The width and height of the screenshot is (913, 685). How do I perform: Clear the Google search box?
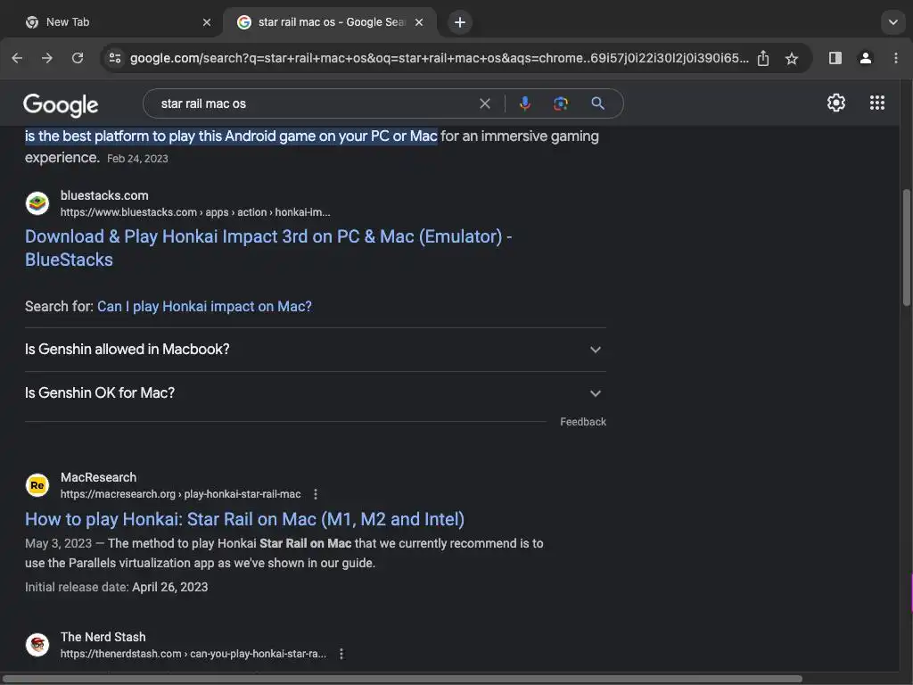point(484,103)
